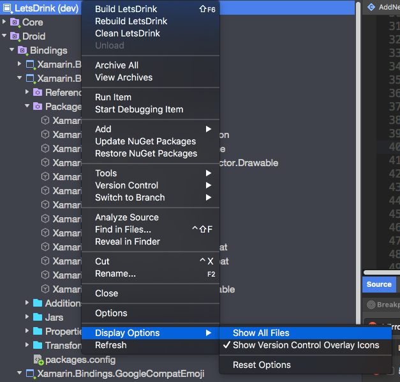Click the Xamarin.Bindings.GoogleCompatEmoji project icon
This screenshot has width=400, height=382.
coord(30,374)
